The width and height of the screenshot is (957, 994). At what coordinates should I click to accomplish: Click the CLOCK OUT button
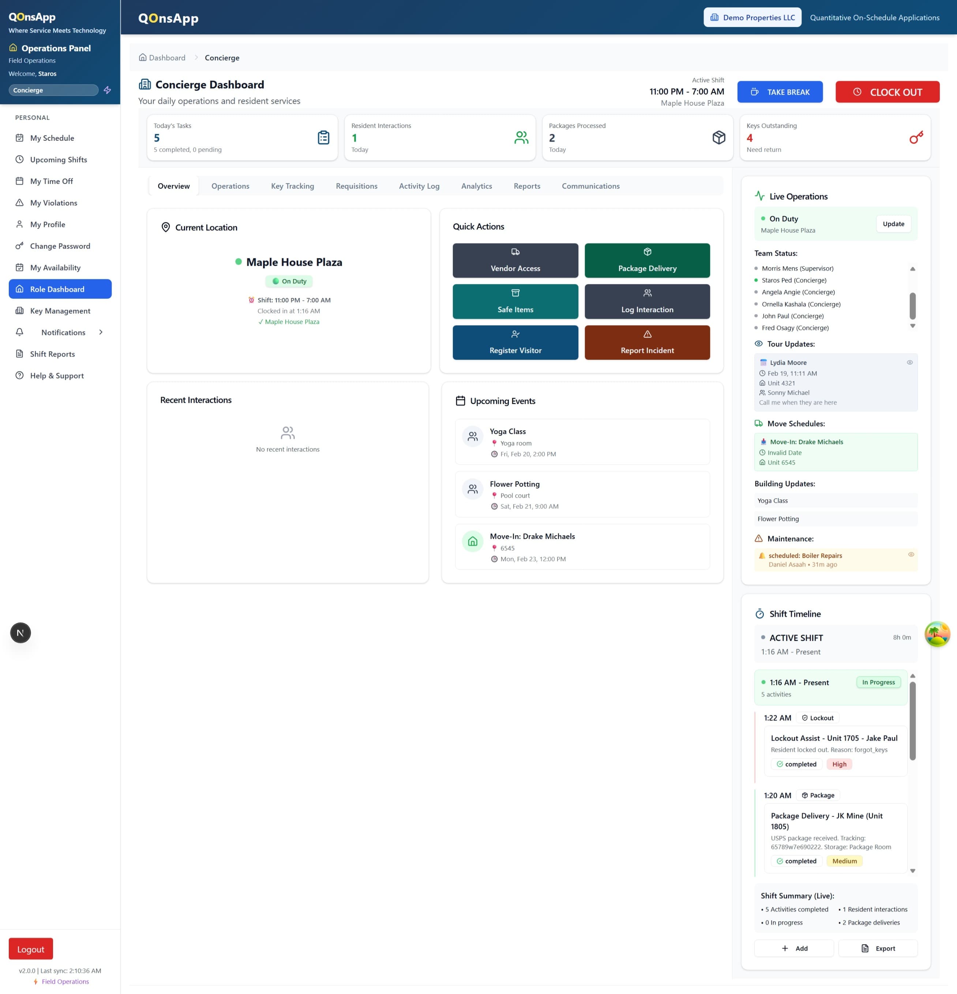click(x=887, y=92)
